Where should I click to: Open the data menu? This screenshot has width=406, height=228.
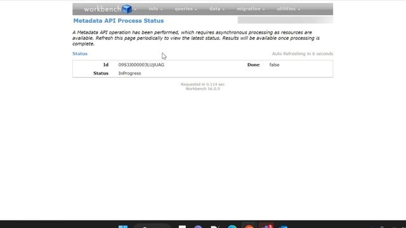(217, 9)
